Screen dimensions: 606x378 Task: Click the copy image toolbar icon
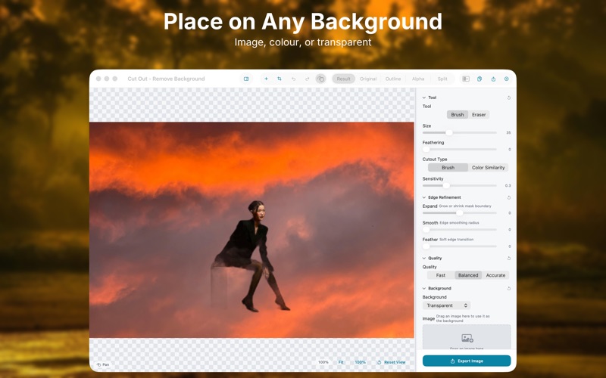pyautogui.click(x=479, y=79)
